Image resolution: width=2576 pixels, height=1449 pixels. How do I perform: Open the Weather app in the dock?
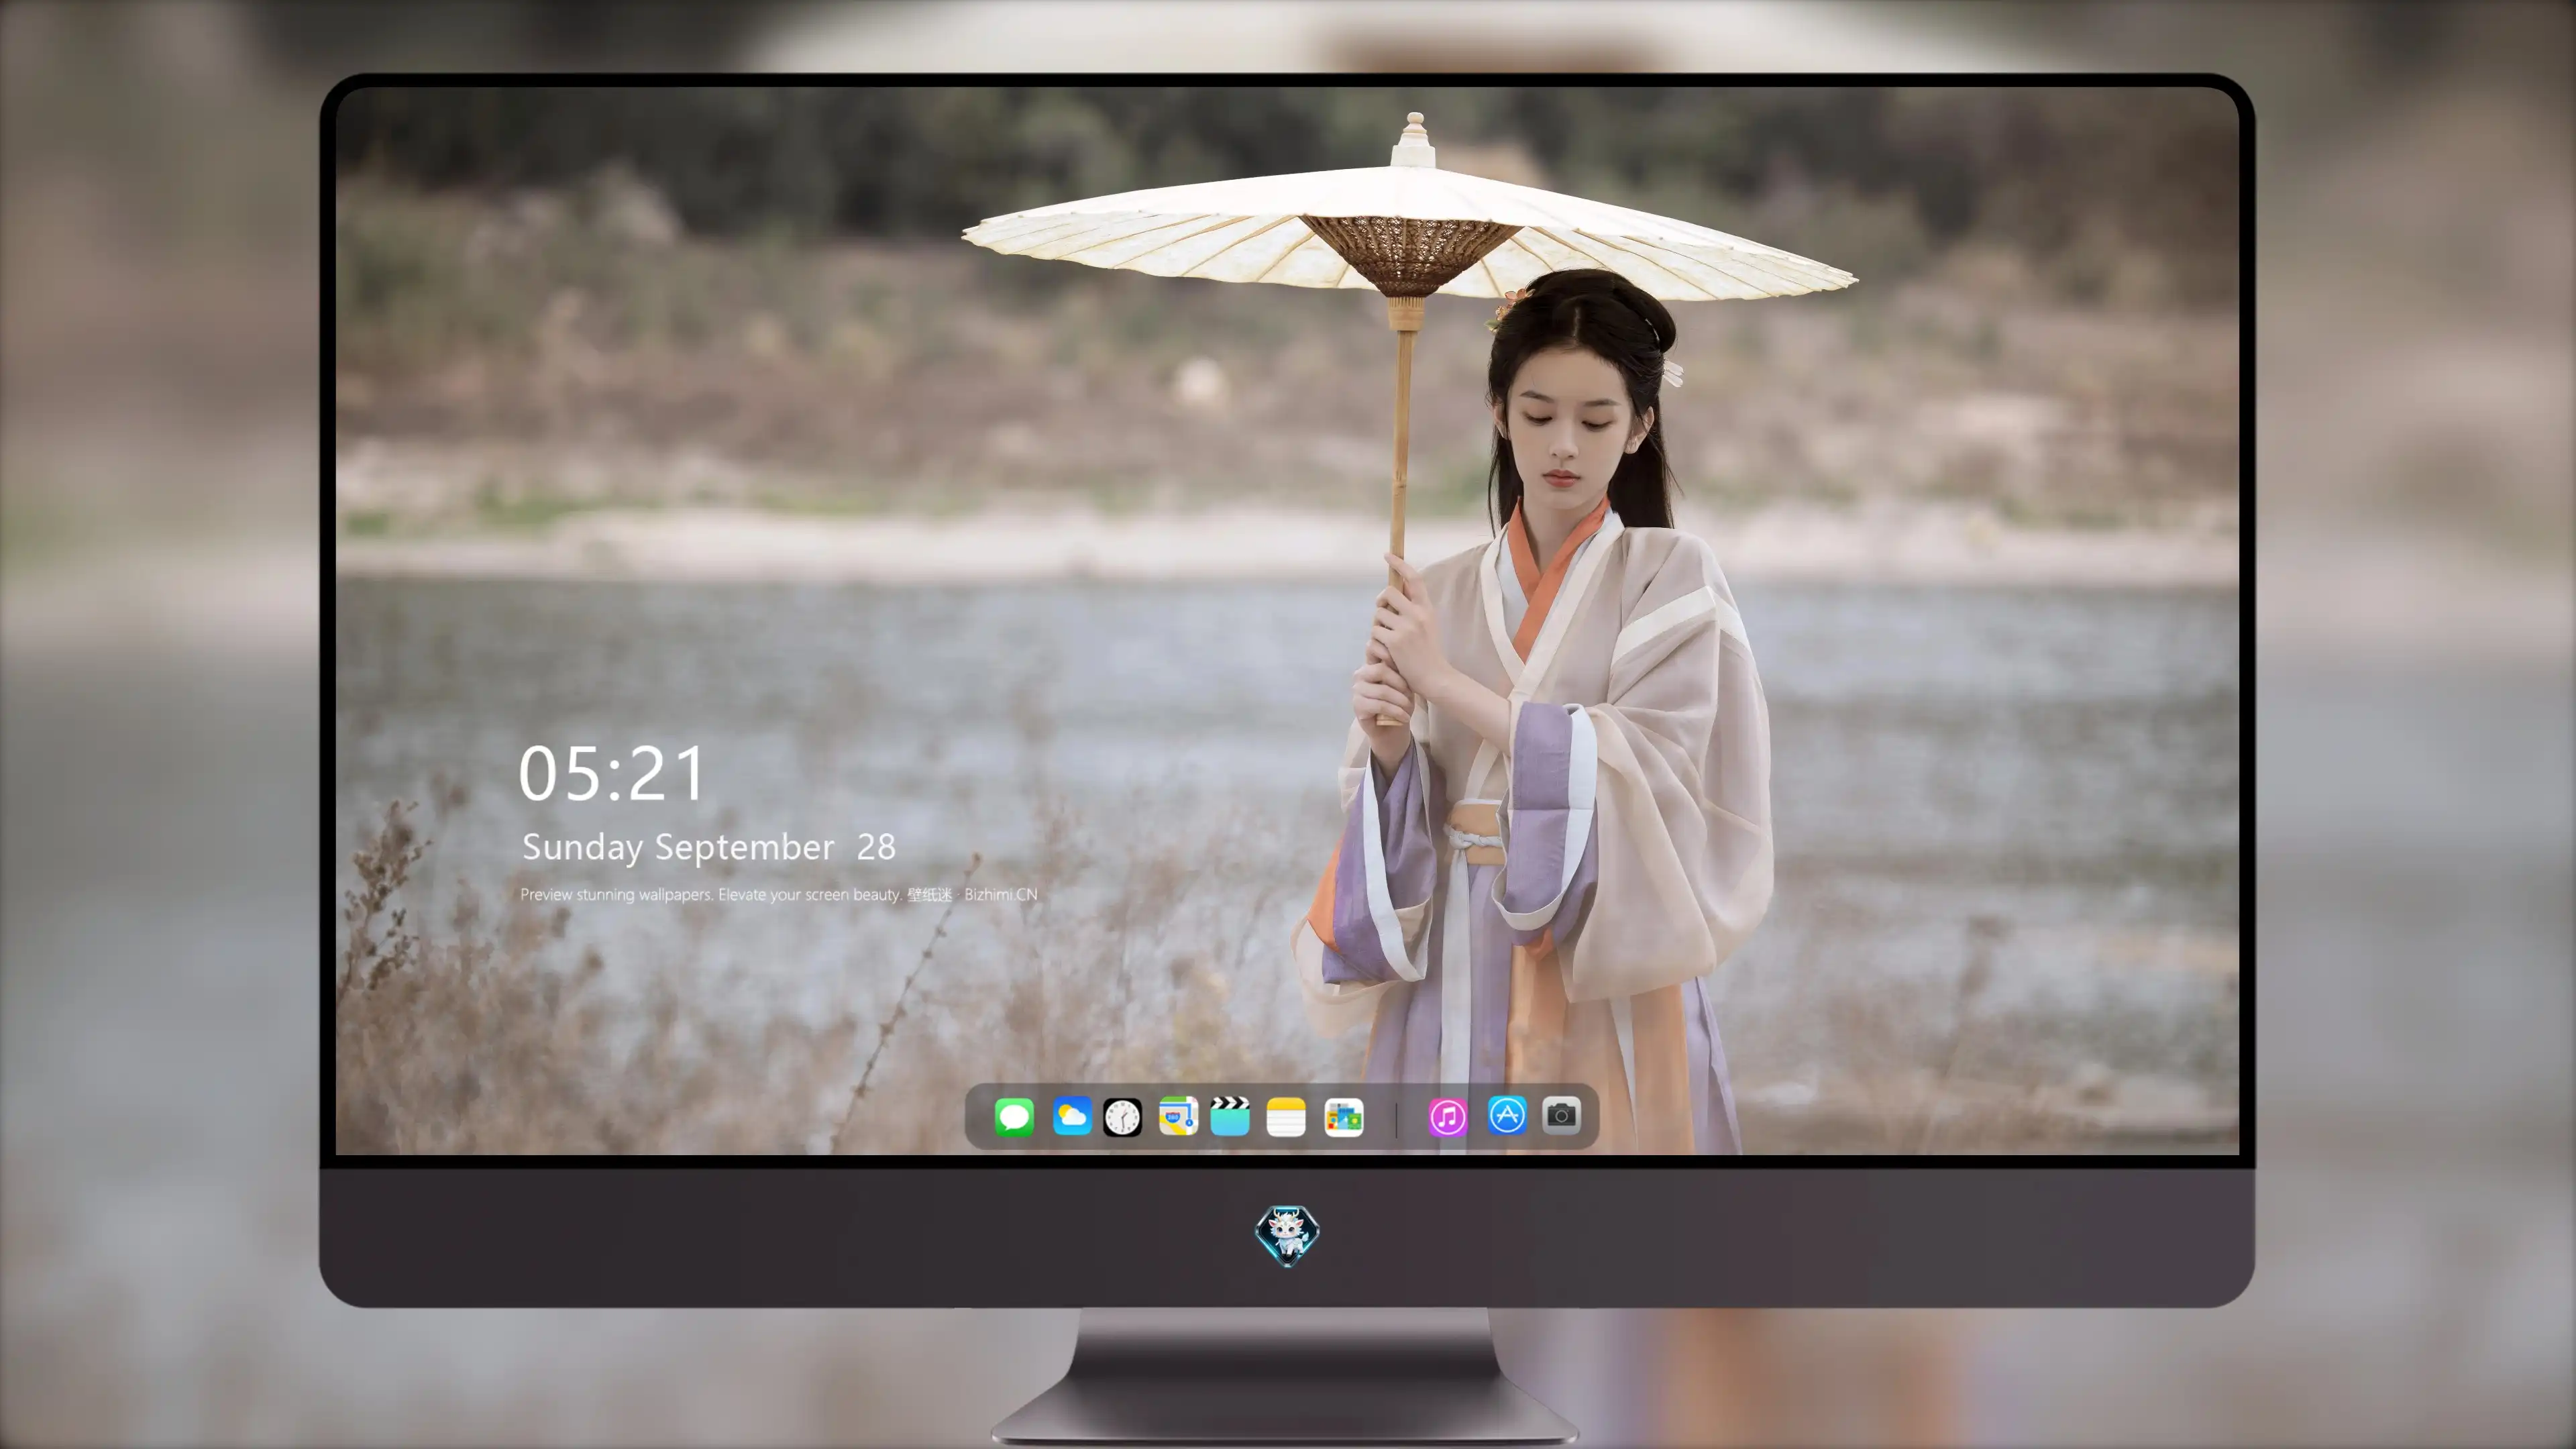pyautogui.click(x=1072, y=1116)
